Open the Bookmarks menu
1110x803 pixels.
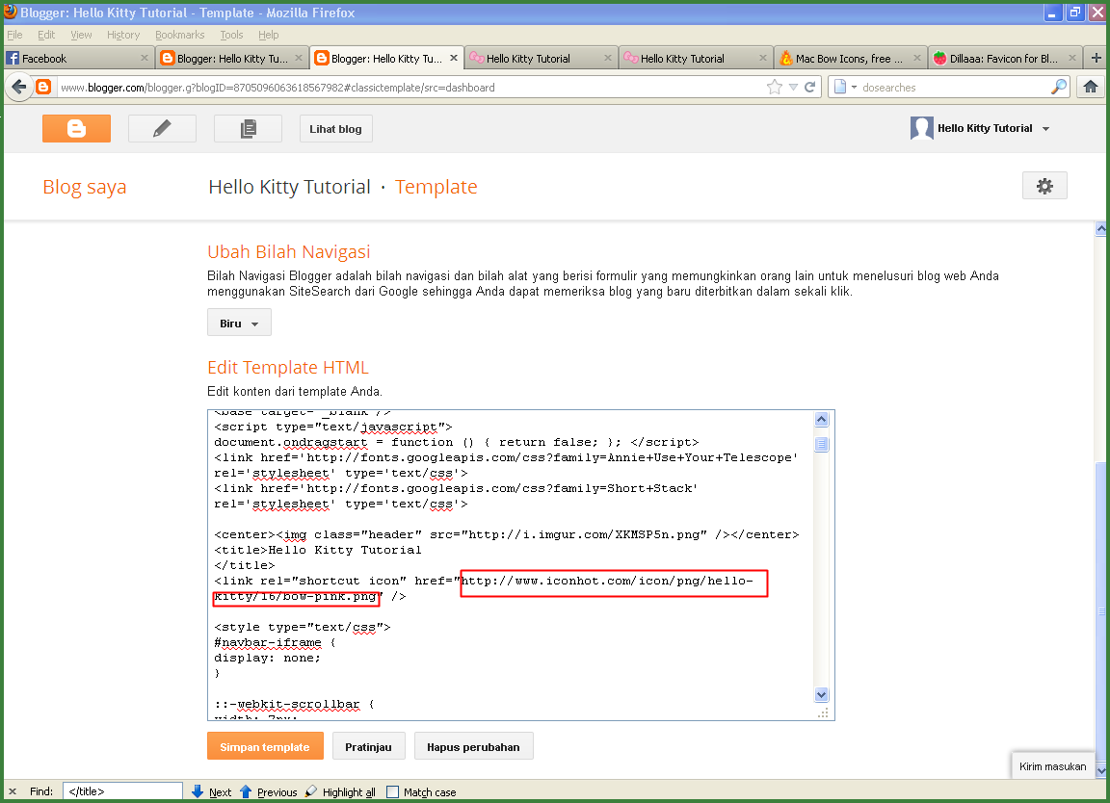pos(180,35)
